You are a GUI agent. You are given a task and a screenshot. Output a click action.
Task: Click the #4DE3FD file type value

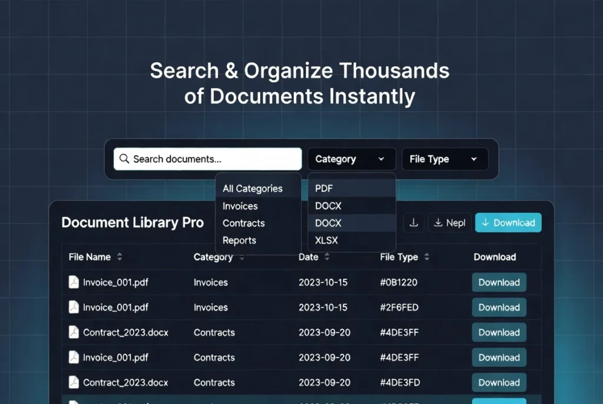pos(400,383)
